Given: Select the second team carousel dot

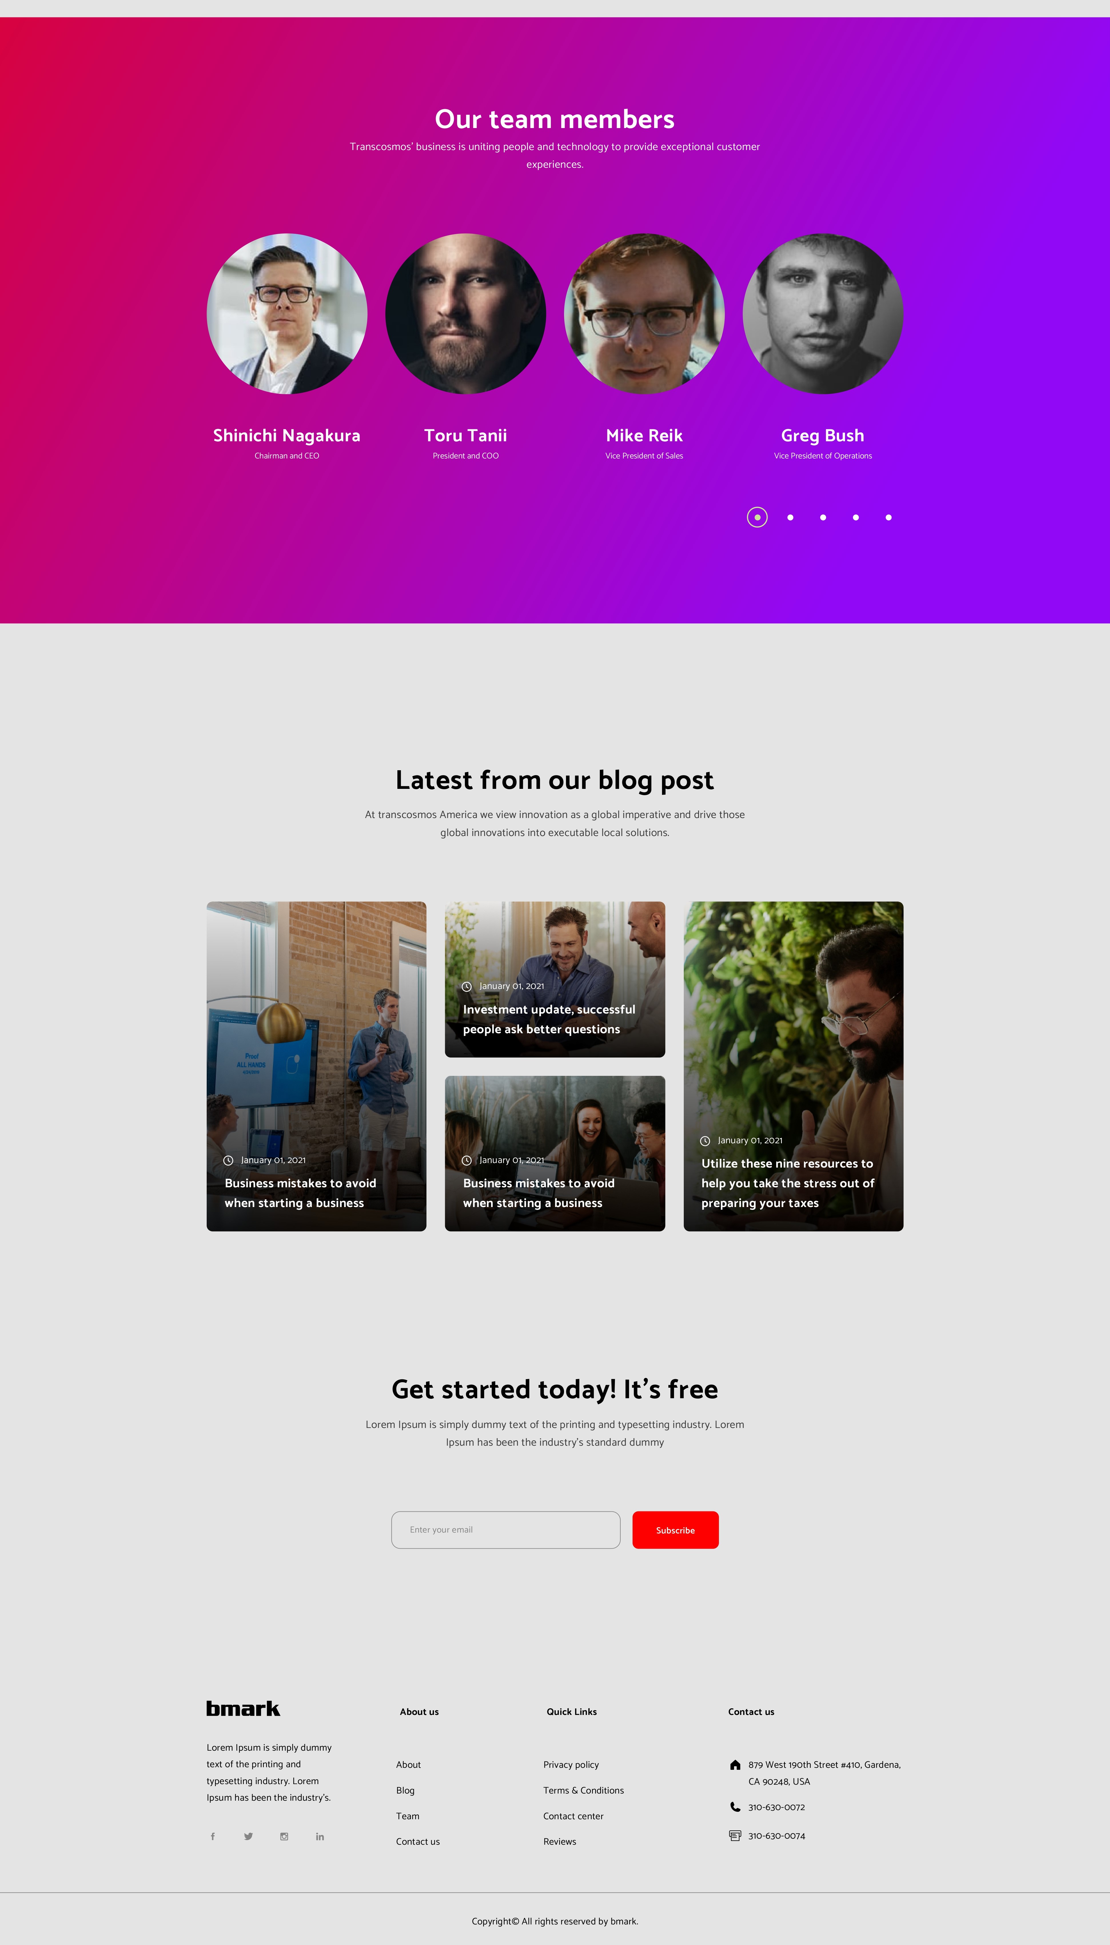Looking at the screenshot, I should [x=791, y=518].
